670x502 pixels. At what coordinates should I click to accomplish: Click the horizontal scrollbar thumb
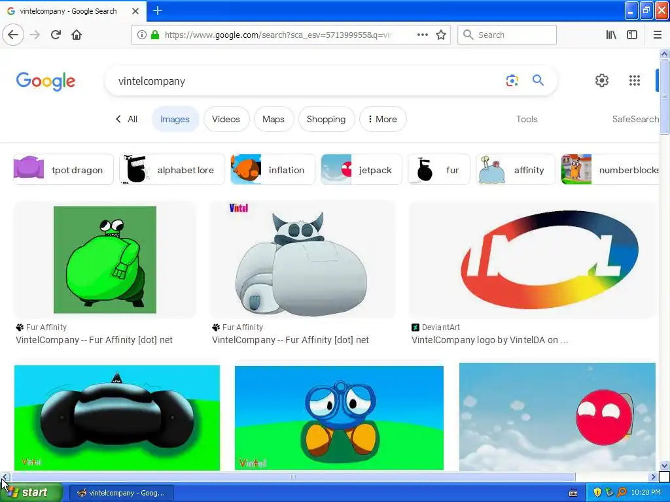point(293,477)
